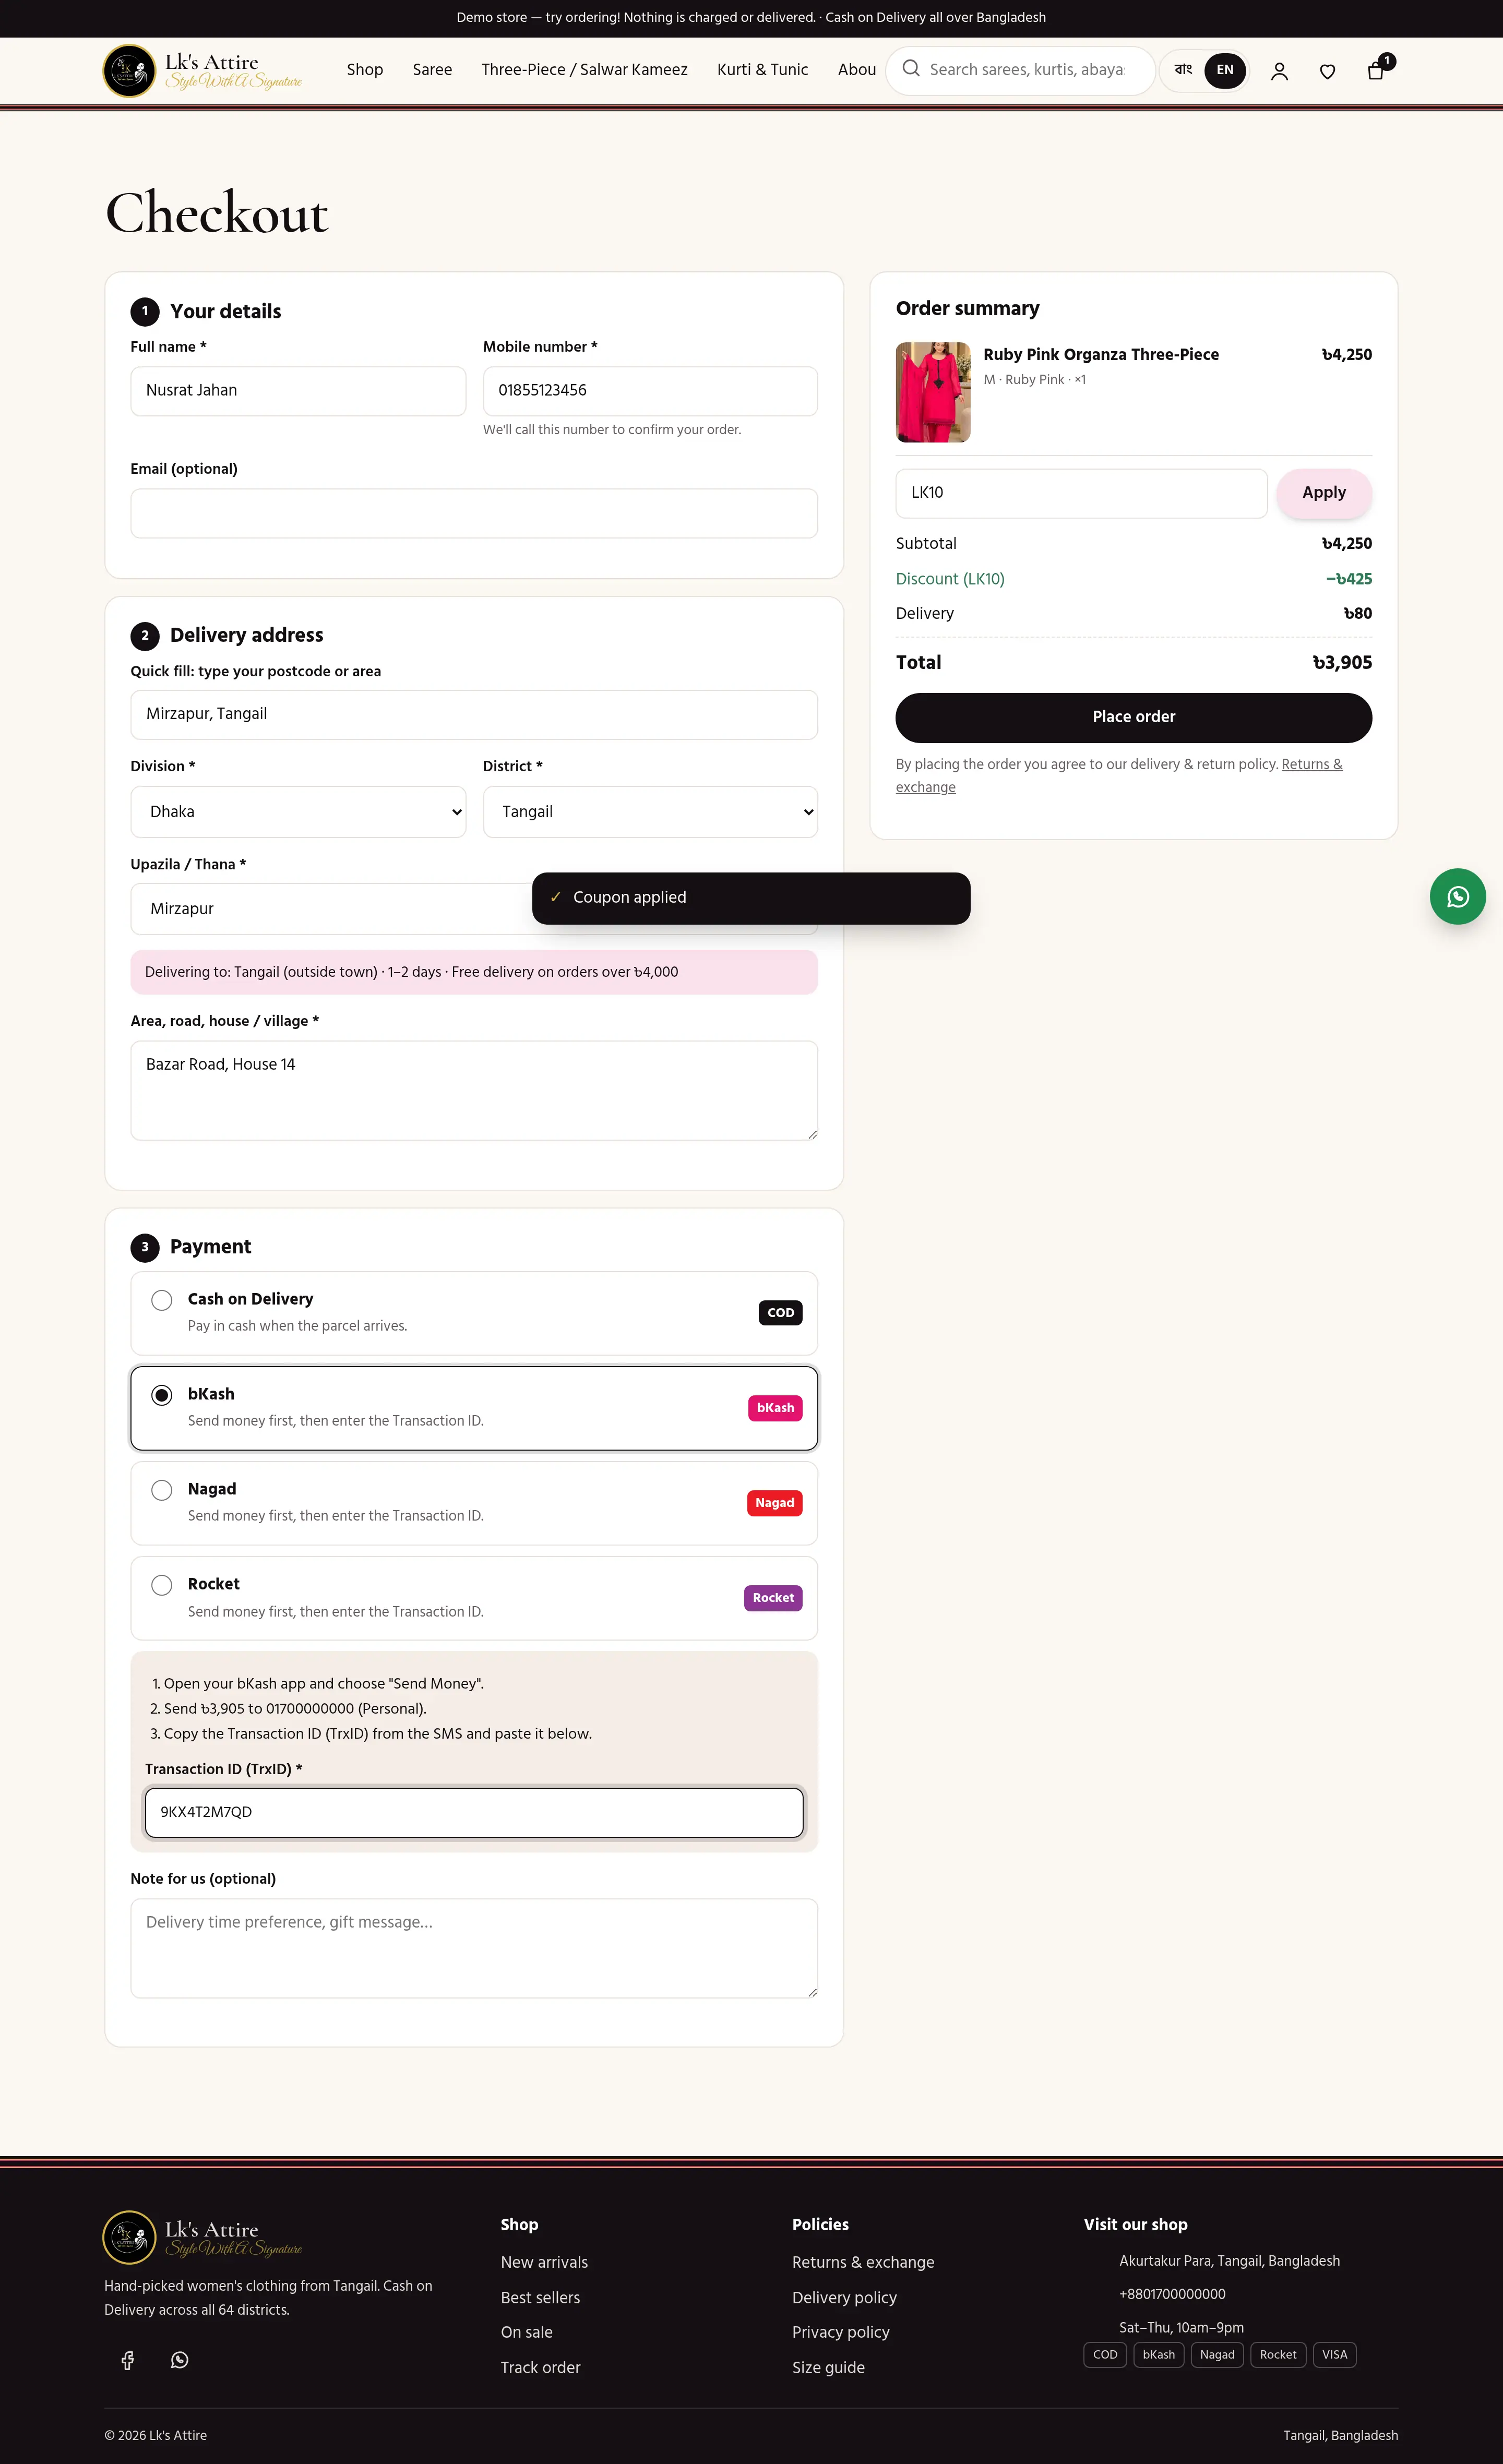This screenshot has width=1503, height=2464.
Task: Open the District dropdown showing Tangail
Action: click(650, 812)
